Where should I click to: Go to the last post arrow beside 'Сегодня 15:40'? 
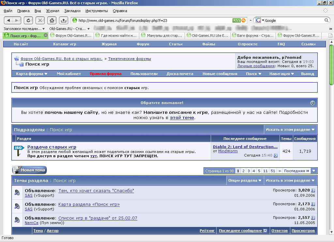276,156
